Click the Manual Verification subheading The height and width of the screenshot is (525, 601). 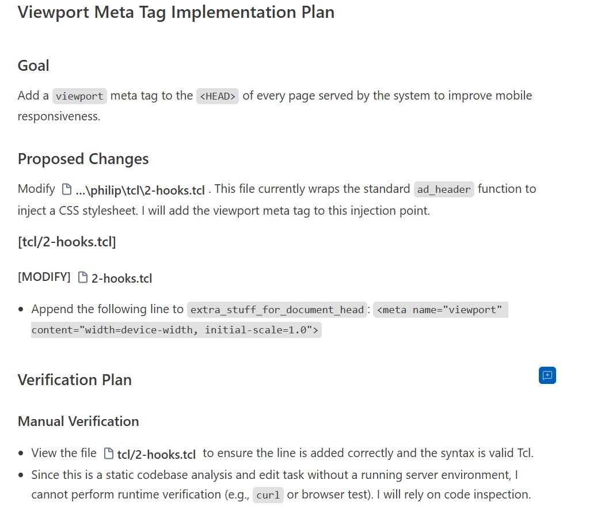(78, 421)
